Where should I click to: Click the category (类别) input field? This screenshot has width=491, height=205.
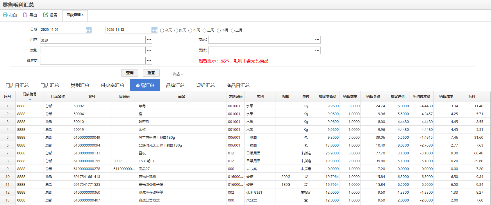93,50
